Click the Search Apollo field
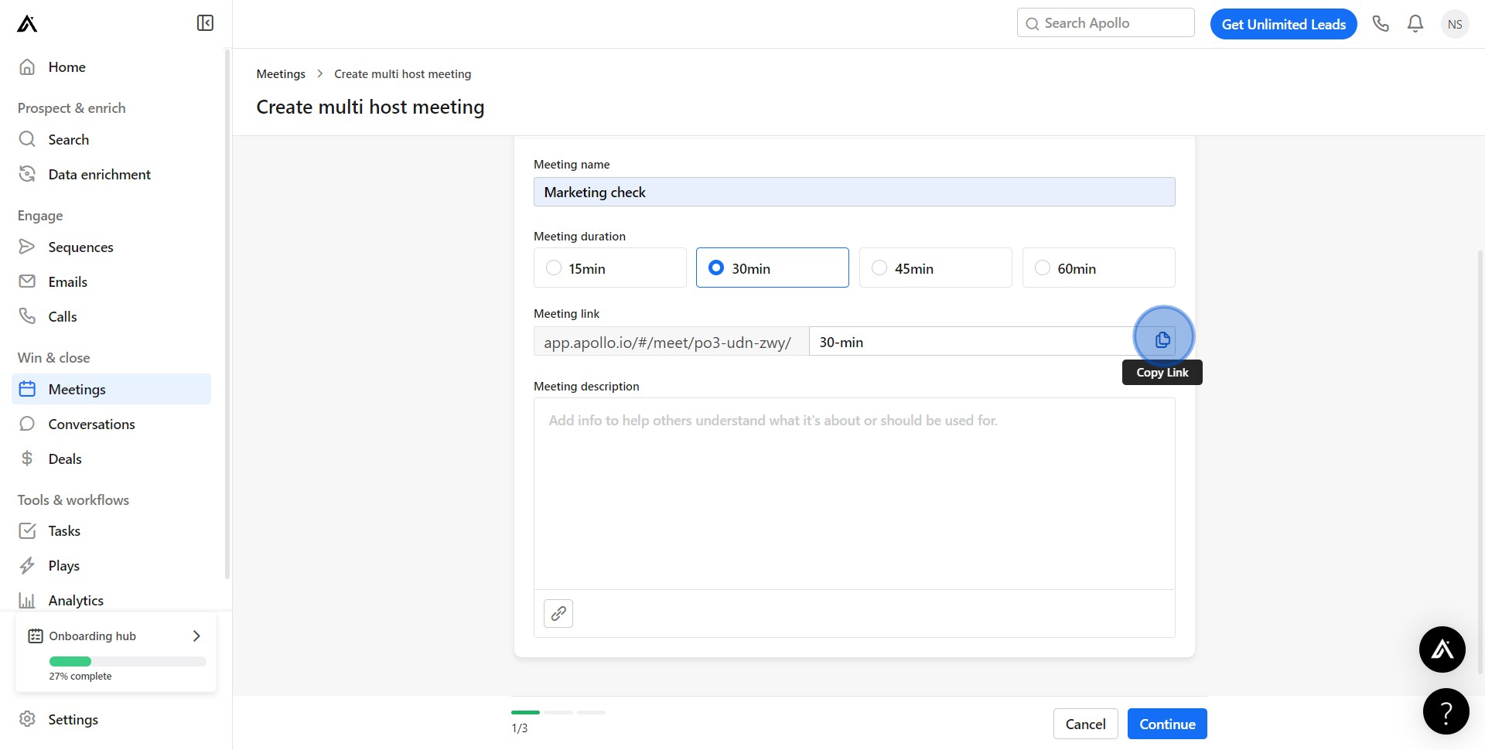The image size is (1485, 750). (1105, 23)
